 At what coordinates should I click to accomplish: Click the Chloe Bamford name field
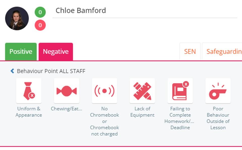[145, 11]
